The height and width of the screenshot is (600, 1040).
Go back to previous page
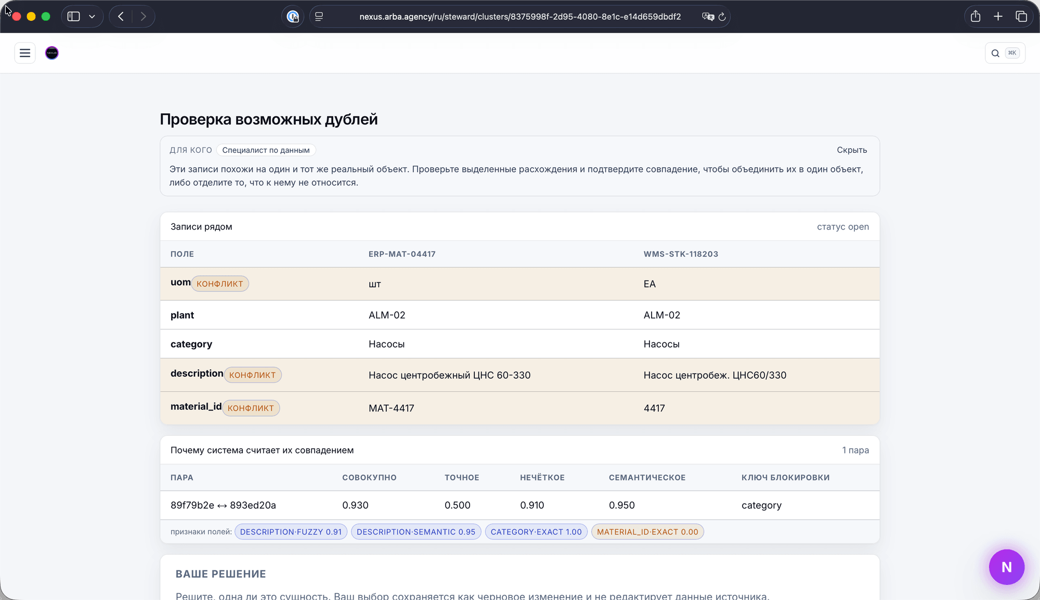click(x=121, y=17)
